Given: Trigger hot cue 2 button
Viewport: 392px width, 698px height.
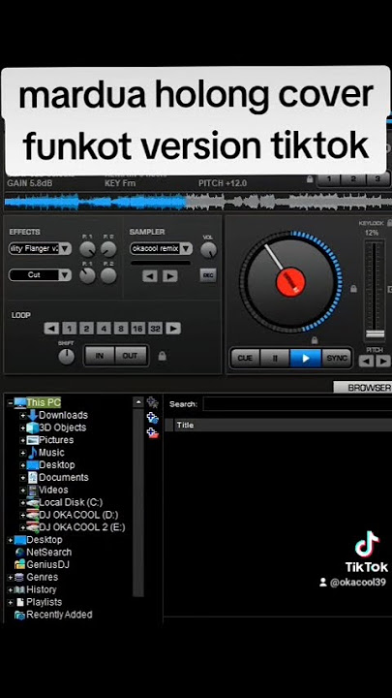Looking at the screenshot, I should point(353,179).
